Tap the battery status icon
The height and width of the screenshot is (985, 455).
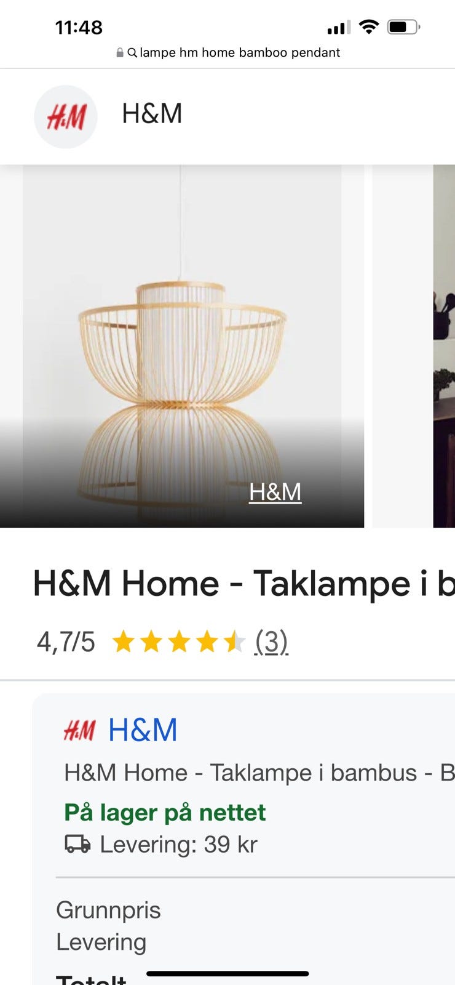coord(403,26)
